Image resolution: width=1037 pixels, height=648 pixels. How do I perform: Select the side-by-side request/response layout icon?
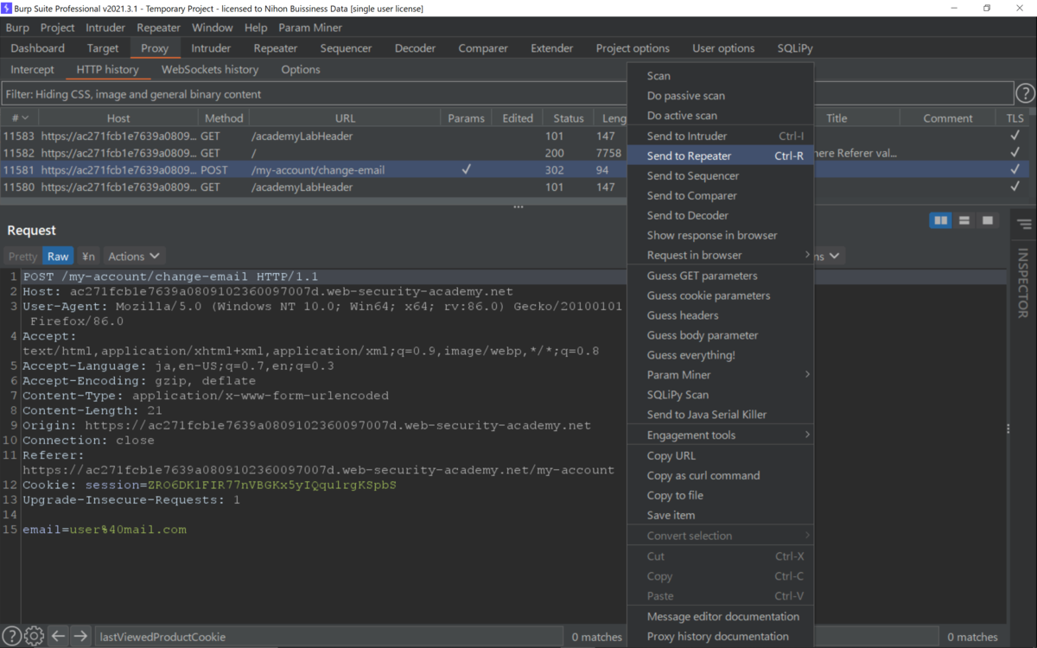pos(940,220)
